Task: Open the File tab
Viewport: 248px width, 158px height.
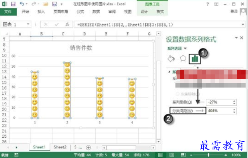Action: [x=8, y=12]
